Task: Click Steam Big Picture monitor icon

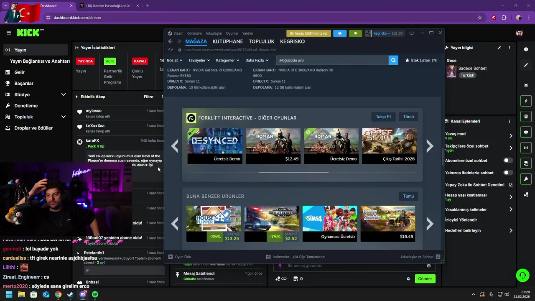Action: [412, 33]
